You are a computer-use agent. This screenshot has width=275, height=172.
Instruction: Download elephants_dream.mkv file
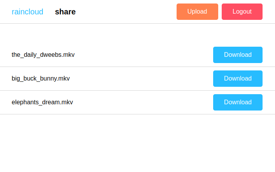click(238, 102)
